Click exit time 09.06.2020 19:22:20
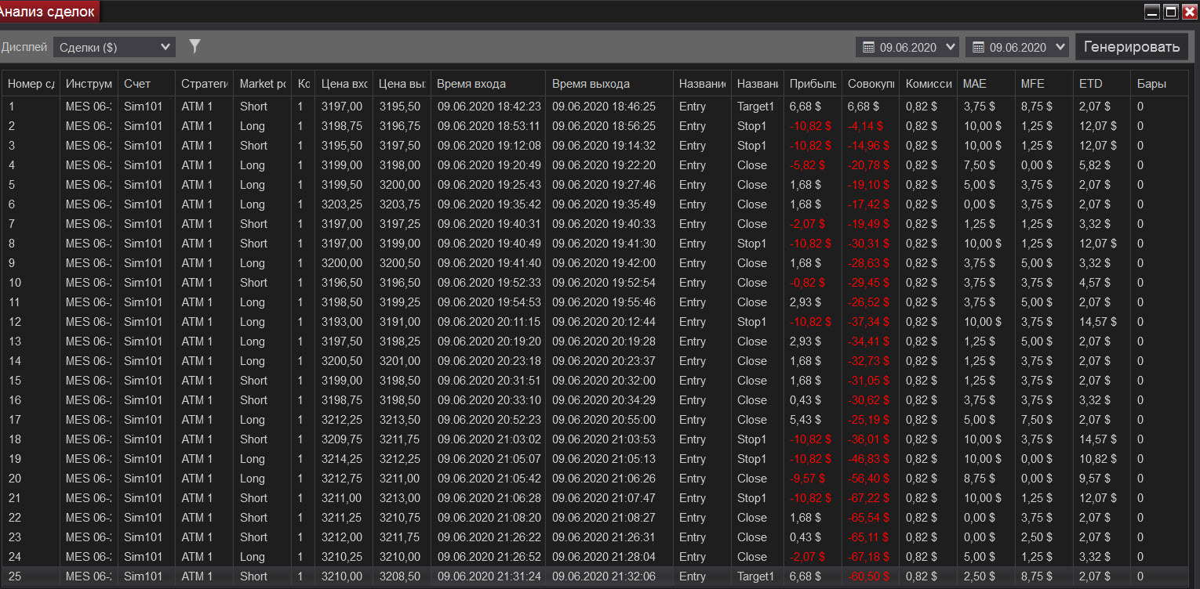Viewport: 1200px width, 589px height. click(x=604, y=165)
